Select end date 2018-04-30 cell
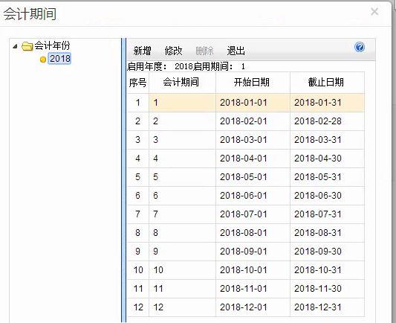The image size is (396, 323). 327,159
